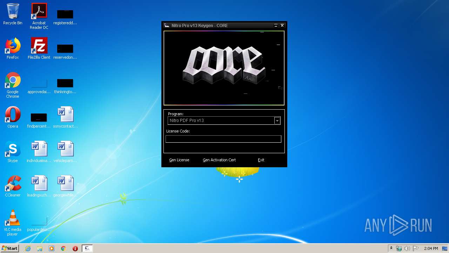Select the FileZilla Client desktop shortcut
The width and height of the screenshot is (449, 253).
(39, 48)
